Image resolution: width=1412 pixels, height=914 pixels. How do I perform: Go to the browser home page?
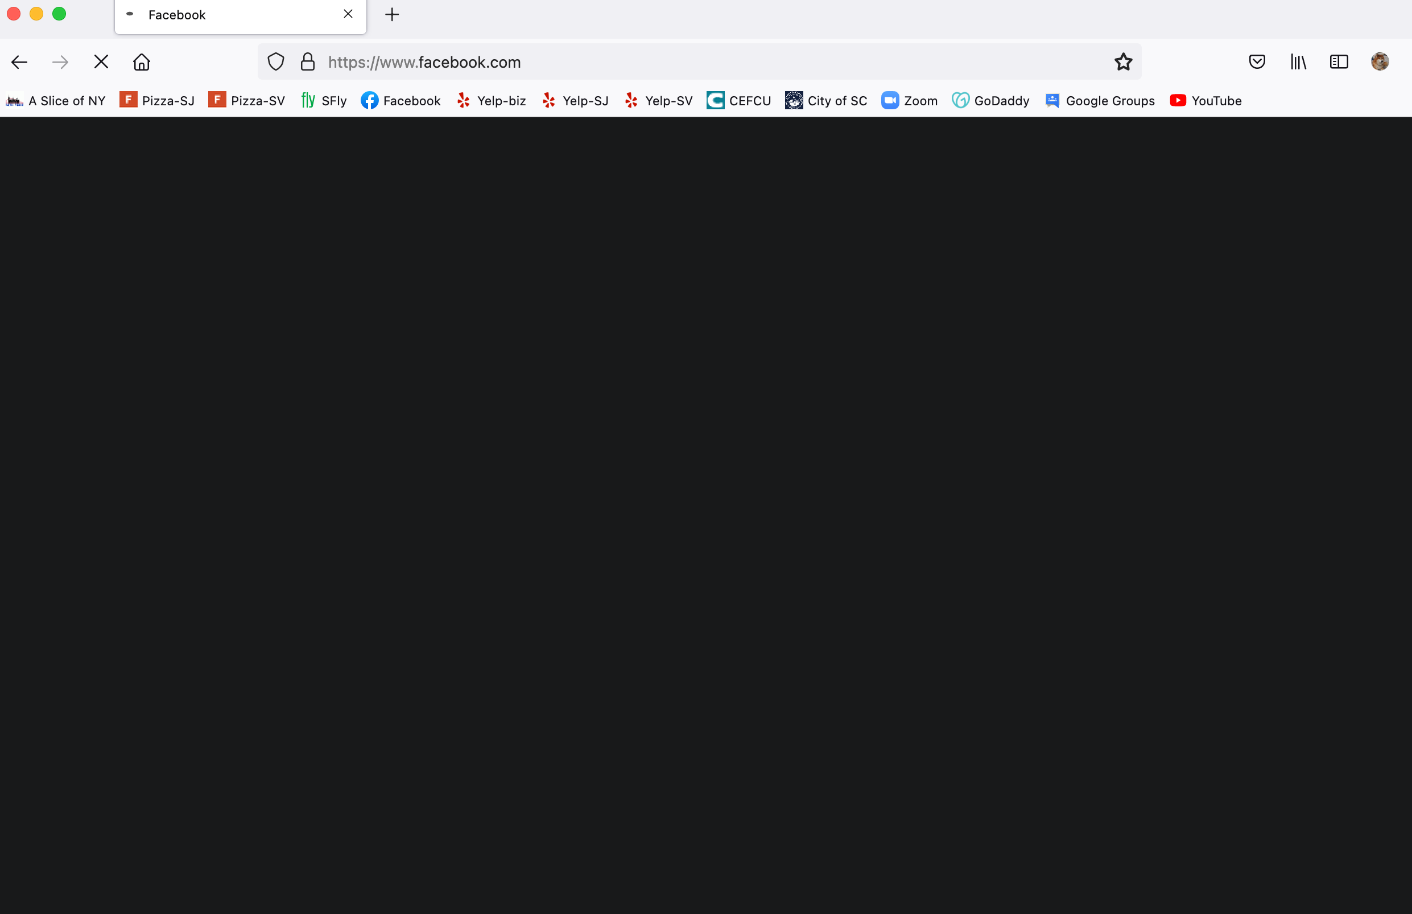click(x=141, y=63)
